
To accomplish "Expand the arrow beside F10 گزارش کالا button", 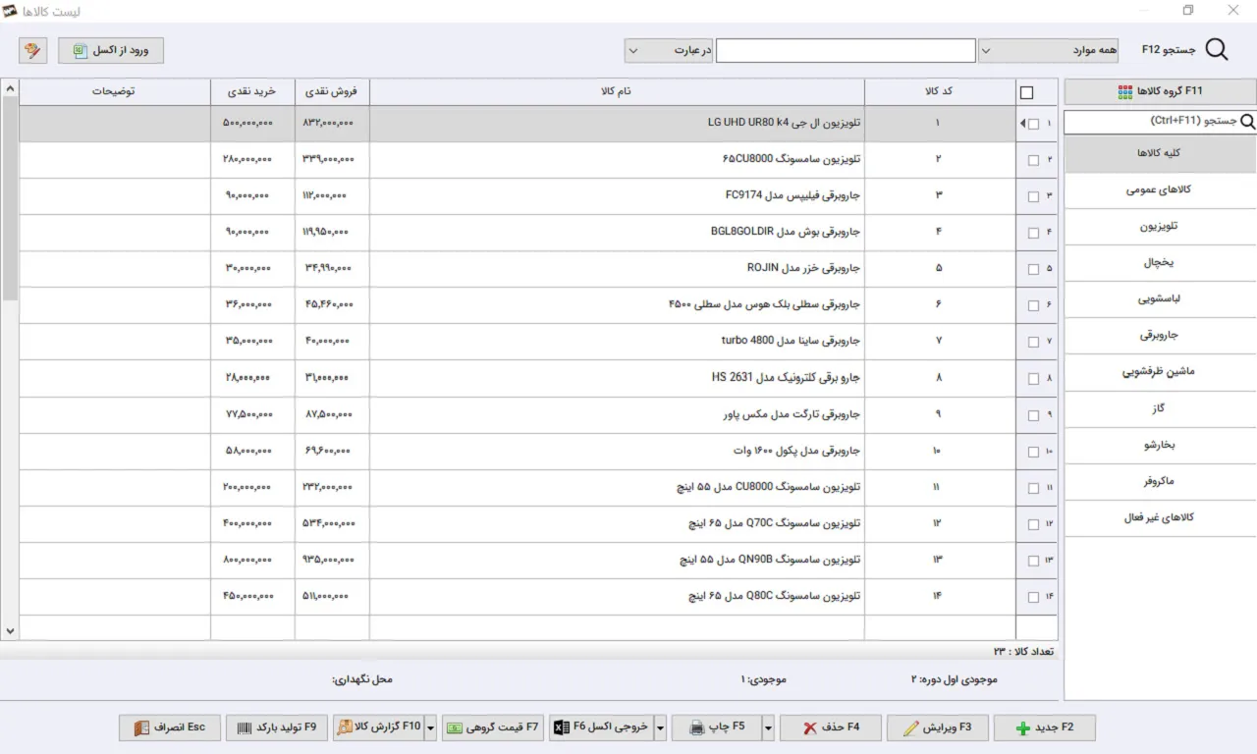I will point(430,727).
